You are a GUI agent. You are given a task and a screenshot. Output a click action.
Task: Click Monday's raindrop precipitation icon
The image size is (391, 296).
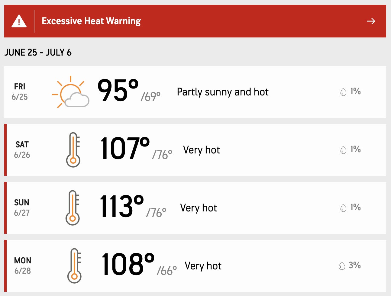click(x=342, y=266)
